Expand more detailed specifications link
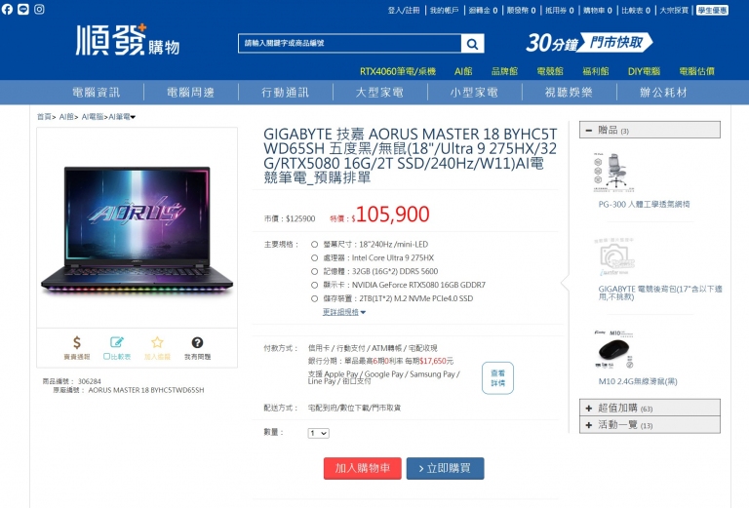Screen dimensions: 749x508 tap(344, 312)
